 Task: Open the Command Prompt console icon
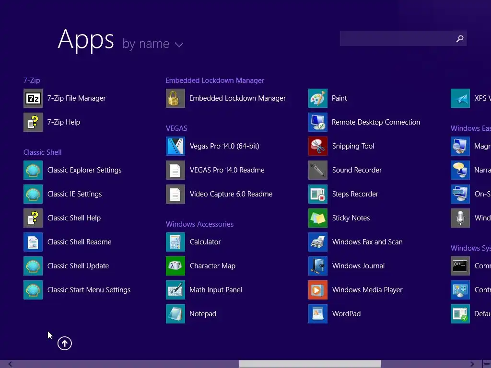click(x=460, y=266)
